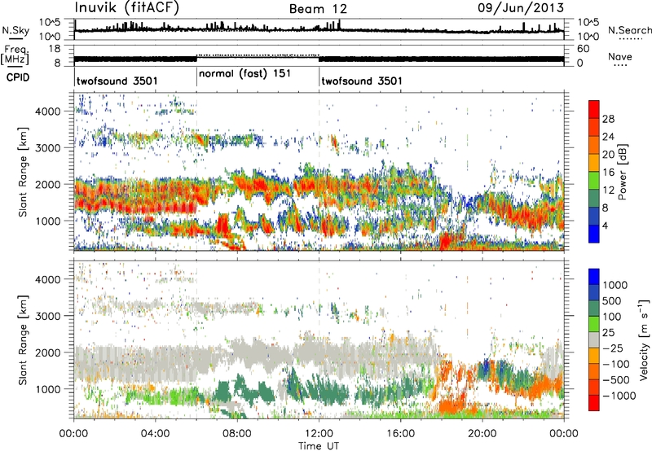Click the sky noise line plot
The width and height of the screenshot is (652, 451).
[319, 29]
